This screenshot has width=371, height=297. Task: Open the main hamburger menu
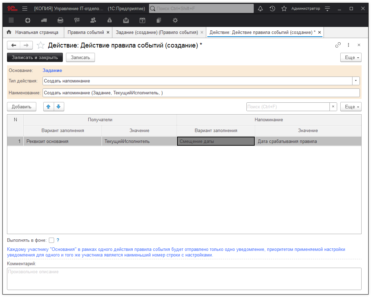[x=25, y=8]
